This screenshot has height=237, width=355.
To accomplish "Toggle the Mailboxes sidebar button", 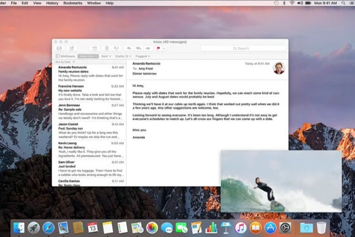I will [65, 56].
